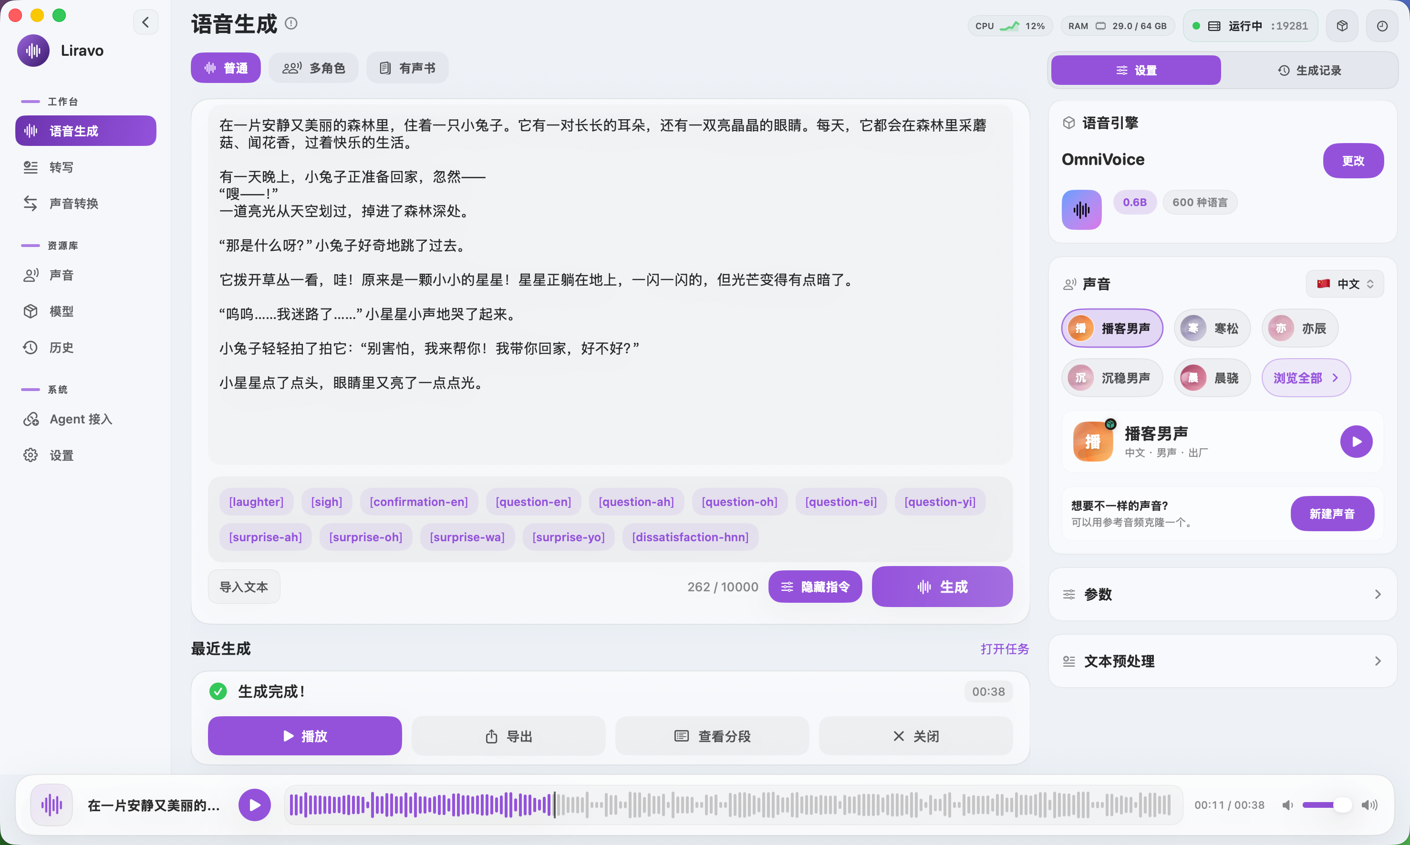Select the 播客男声 voice chip
This screenshot has width=1410, height=845.
point(1111,328)
